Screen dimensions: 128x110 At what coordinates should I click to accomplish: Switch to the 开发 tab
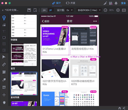click(x=70, y=3)
